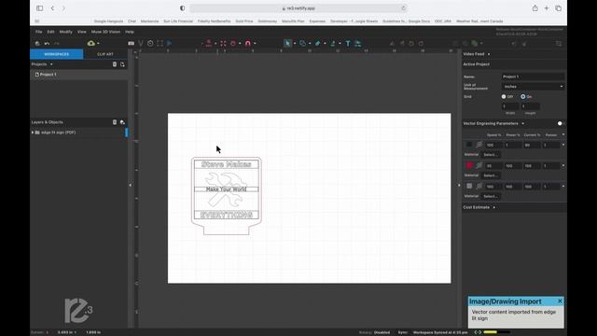Open the Help menu
Viewport: 597px width, 336px height.
click(130, 32)
